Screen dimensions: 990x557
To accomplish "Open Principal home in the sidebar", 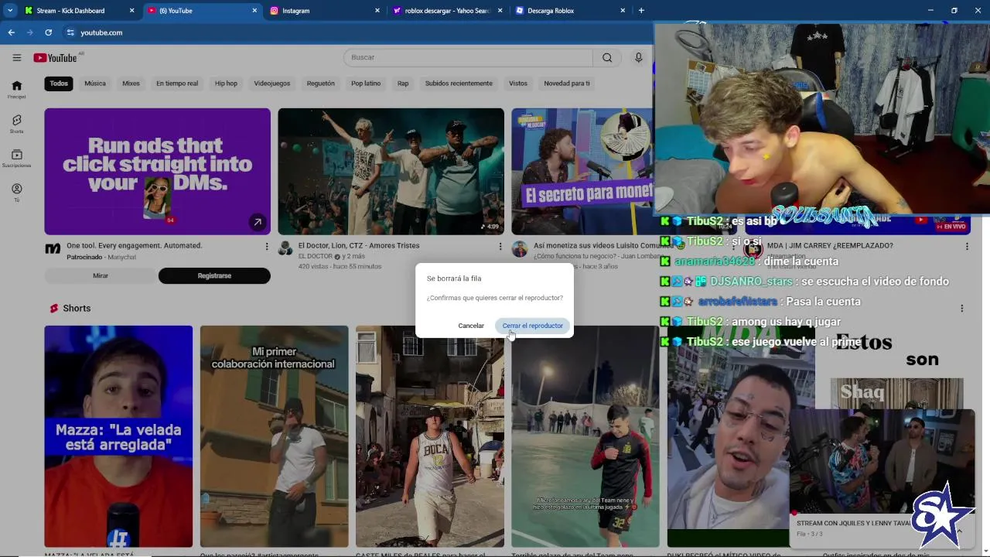I will (17, 90).
